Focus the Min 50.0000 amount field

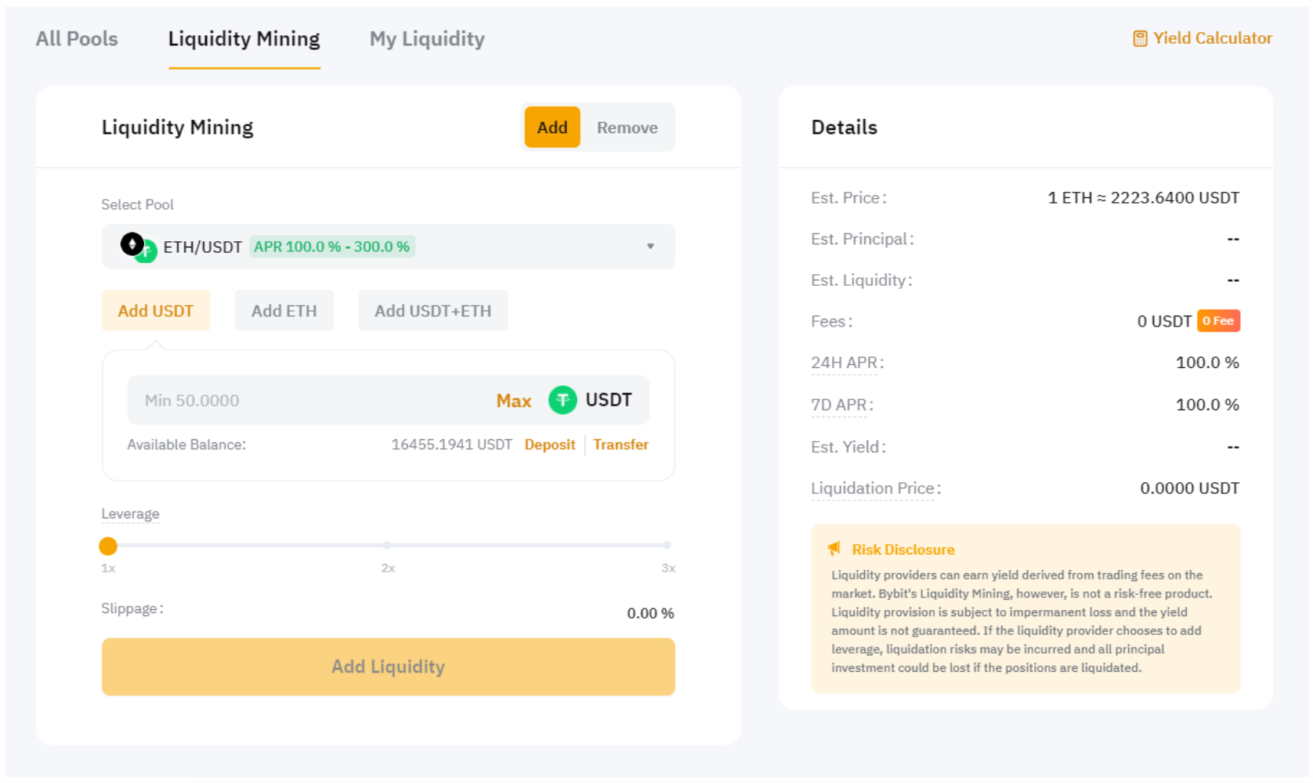306,401
